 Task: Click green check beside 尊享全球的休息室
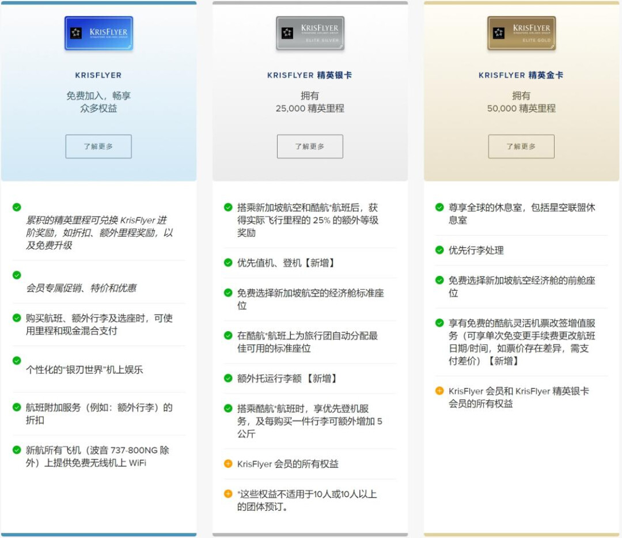click(439, 207)
